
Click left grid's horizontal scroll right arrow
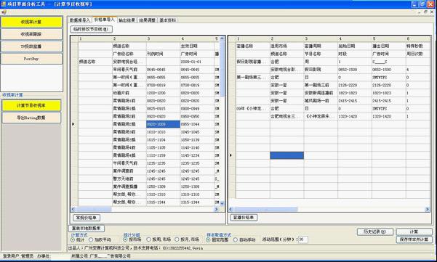(216, 209)
